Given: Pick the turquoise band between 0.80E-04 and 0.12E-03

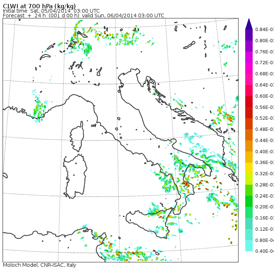Looking at the screenshot, I should pyautogui.click(x=249, y=235).
